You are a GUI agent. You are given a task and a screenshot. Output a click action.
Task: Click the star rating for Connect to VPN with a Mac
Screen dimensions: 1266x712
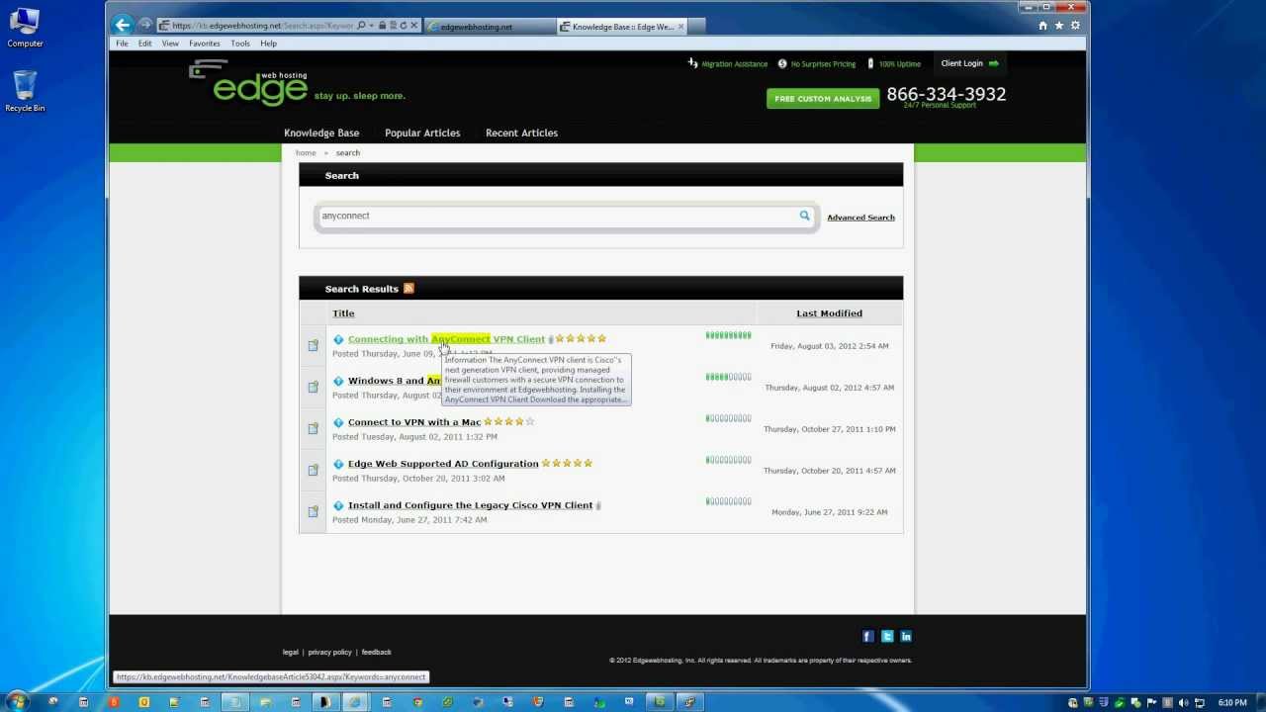point(509,422)
